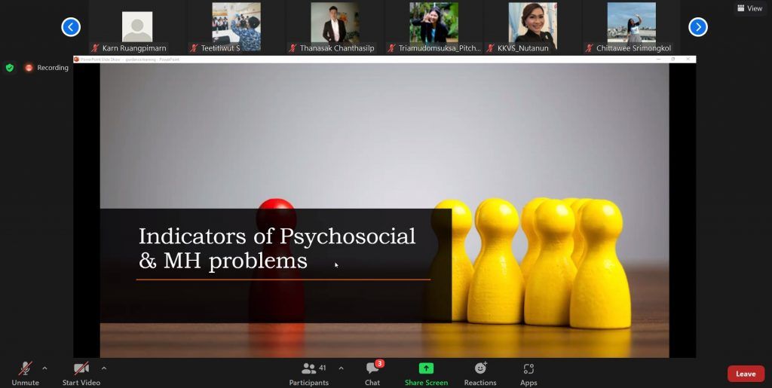Change layout using the View button
This screenshot has height=388, width=772.
click(x=749, y=8)
